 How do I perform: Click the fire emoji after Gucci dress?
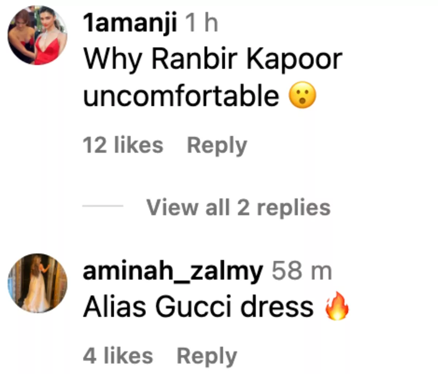pos(337,306)
